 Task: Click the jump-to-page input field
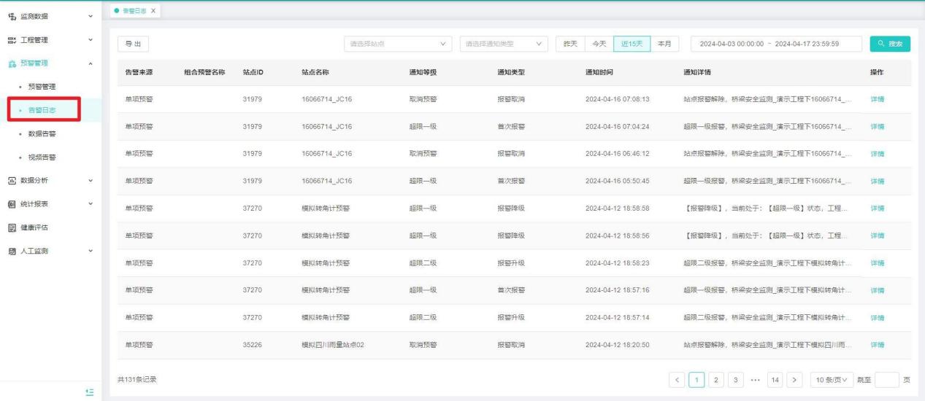(886, 380)
